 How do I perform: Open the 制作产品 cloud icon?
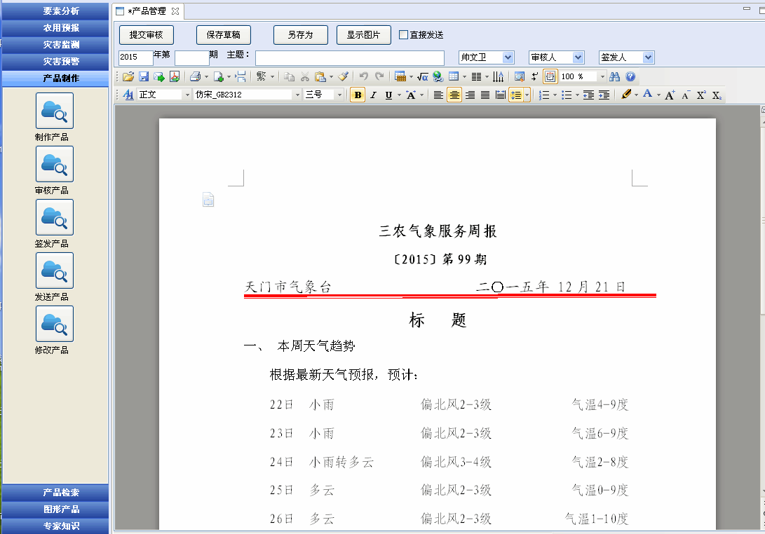coord(55,111)
